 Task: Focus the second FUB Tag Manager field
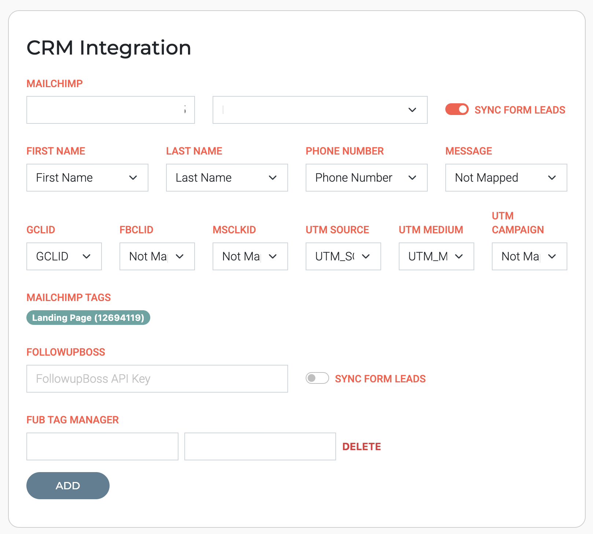tap(260, 446)
